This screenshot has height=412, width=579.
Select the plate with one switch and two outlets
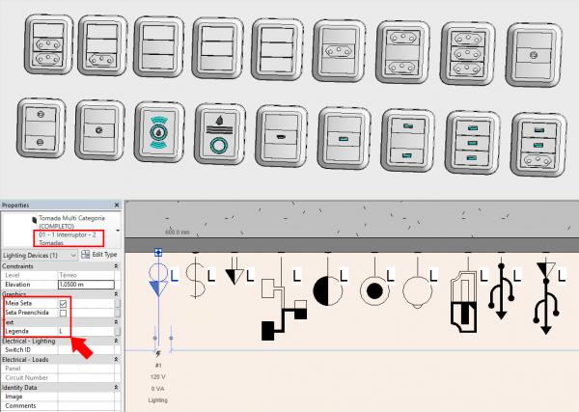tap(49, 44)
